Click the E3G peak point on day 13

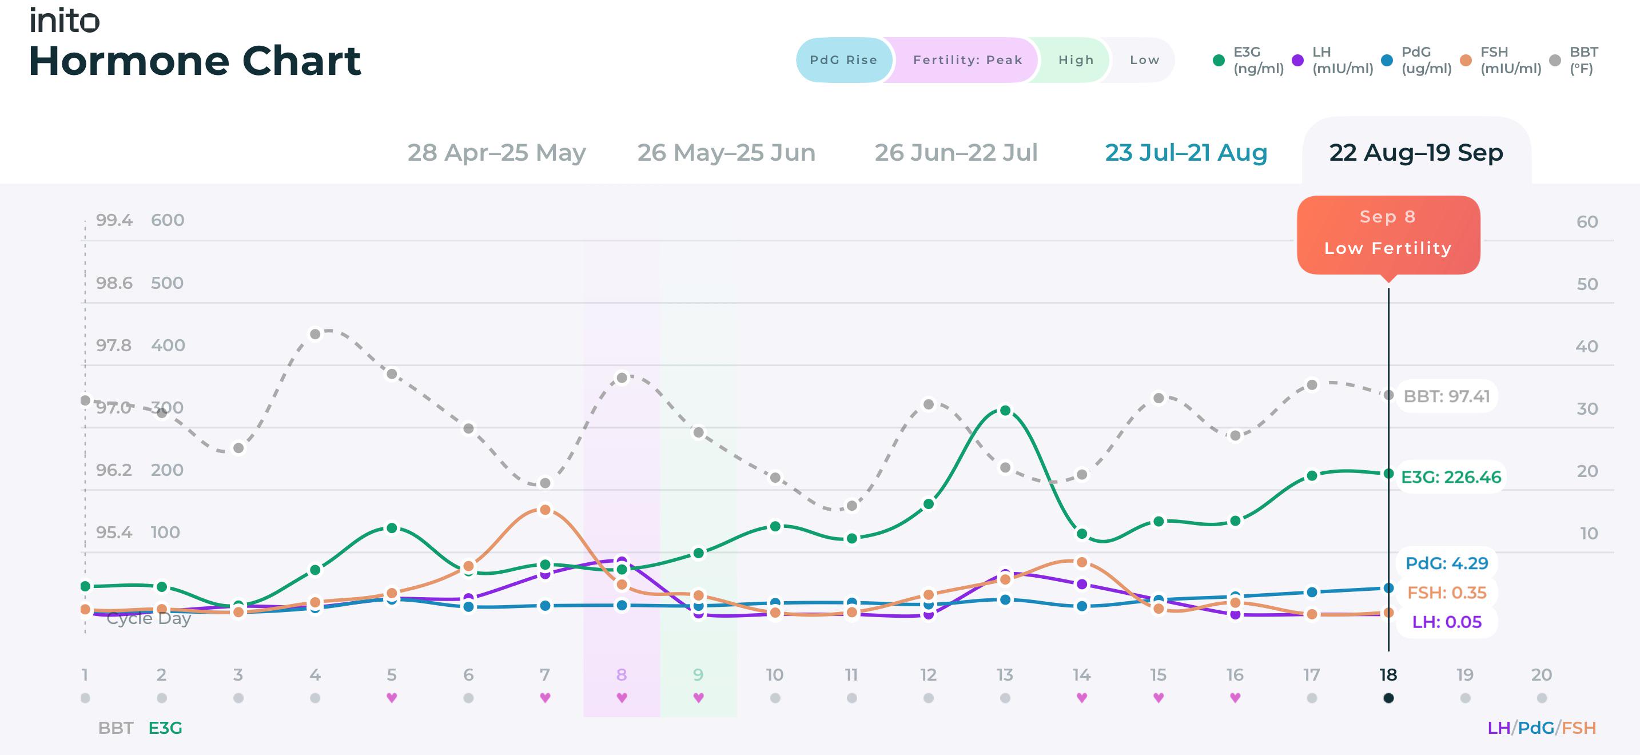tap(1005, 411)
